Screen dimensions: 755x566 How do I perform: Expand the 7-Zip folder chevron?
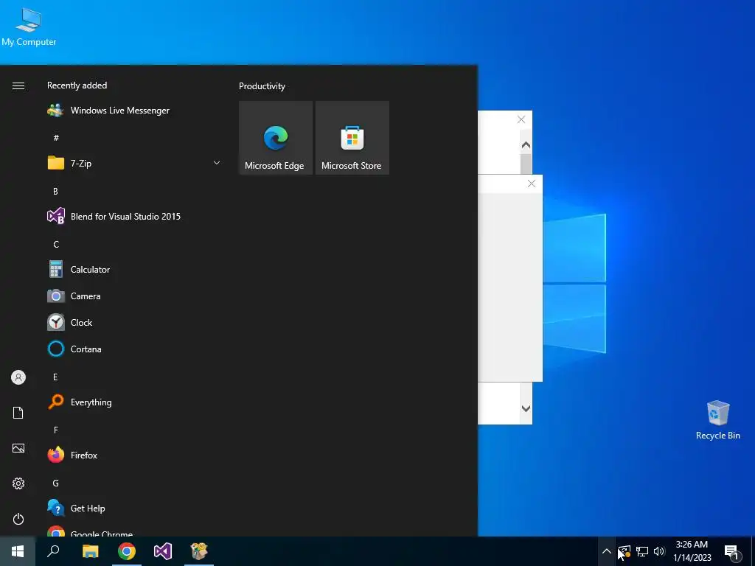click(217, 163)
